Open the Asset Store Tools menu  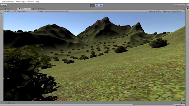click(8, 2)
